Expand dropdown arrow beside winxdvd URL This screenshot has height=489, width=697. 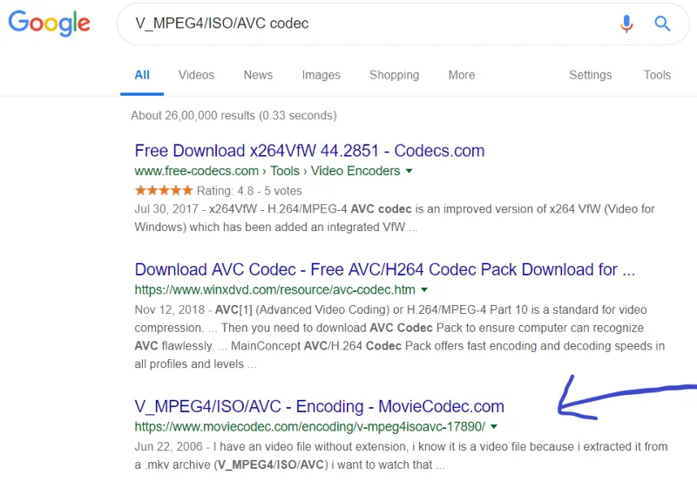pyautogui.click(x=424, y=290)
